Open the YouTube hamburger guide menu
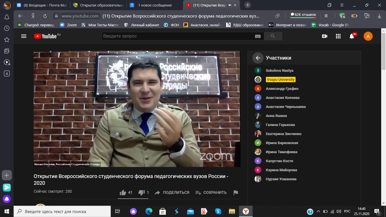 [x=24, y=36]
